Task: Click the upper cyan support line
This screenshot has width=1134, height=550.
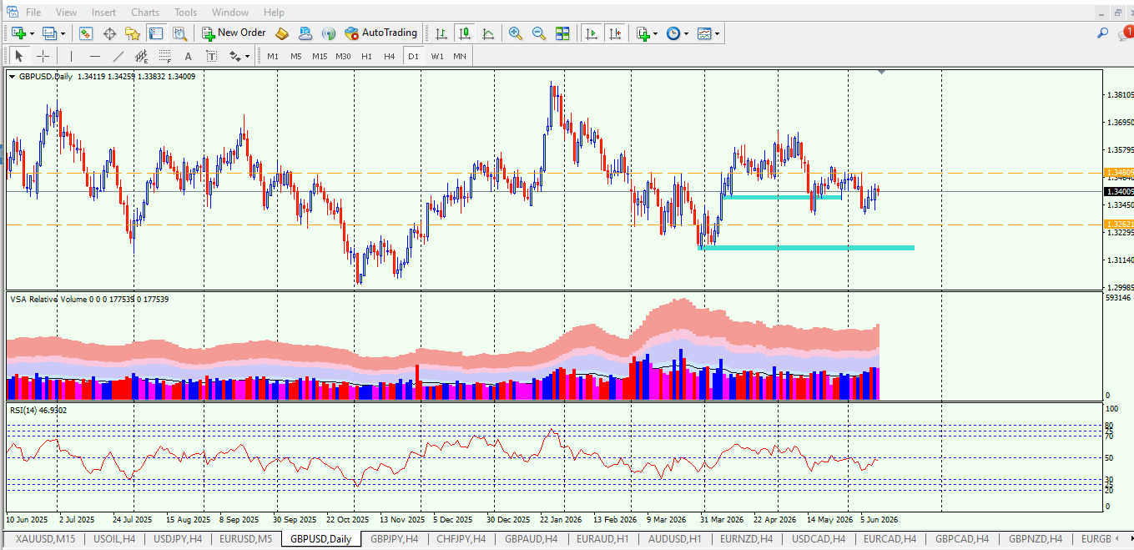Action: (782, 197)
